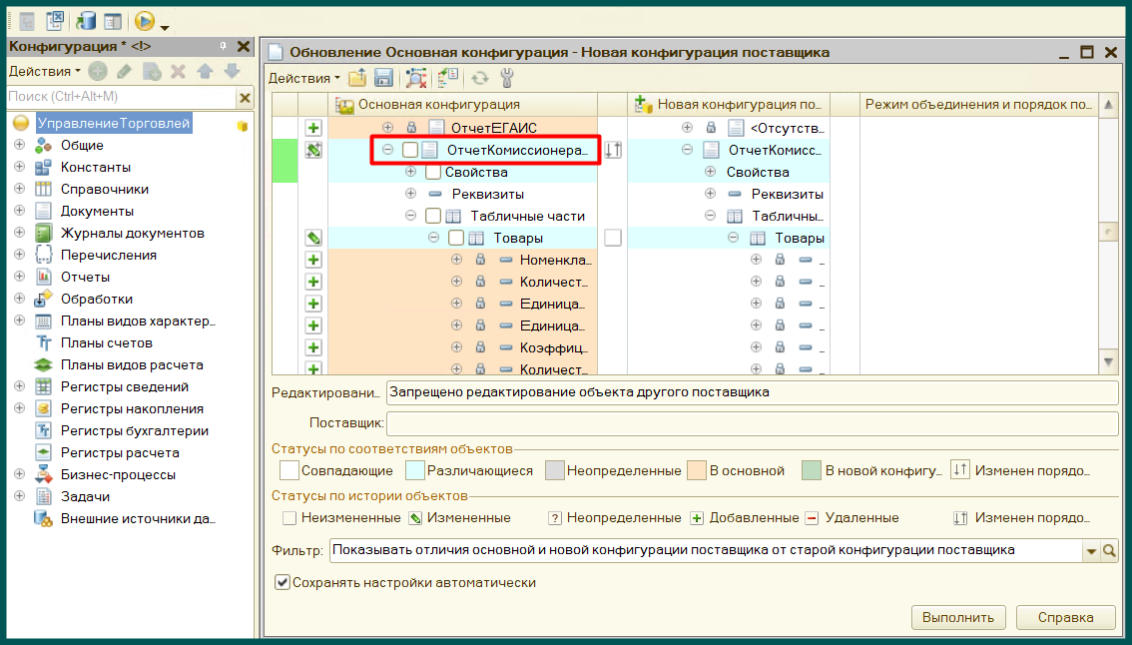Viewport: 1132px width, 645px height.
Task: Click the УправлениеТорговлей root icon
Action: point(21,124)
